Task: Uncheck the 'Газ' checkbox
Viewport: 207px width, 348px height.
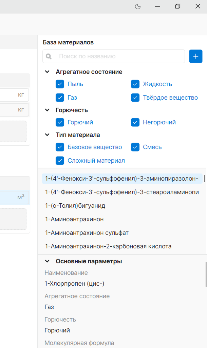Action: tap(60, 98)
